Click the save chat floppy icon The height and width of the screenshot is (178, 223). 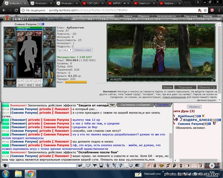[x=101, y=165]
